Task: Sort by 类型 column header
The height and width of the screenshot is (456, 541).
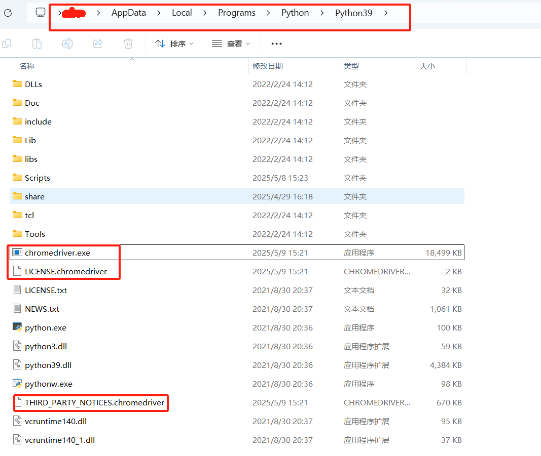Action: point(351,66)
